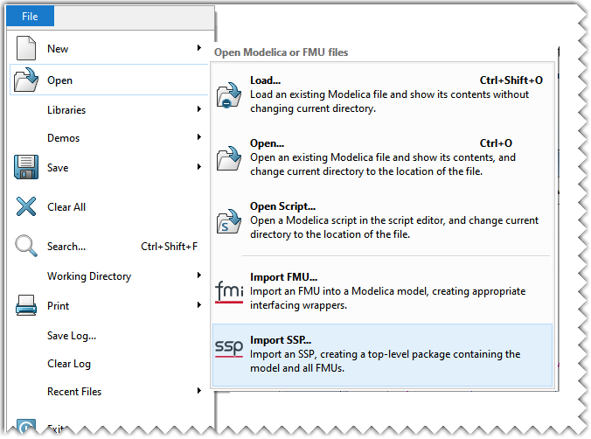The height and width of the screenshot is (439, 591).
Task: Select Working Directory menu entry
Action: [x=89, y=276]
